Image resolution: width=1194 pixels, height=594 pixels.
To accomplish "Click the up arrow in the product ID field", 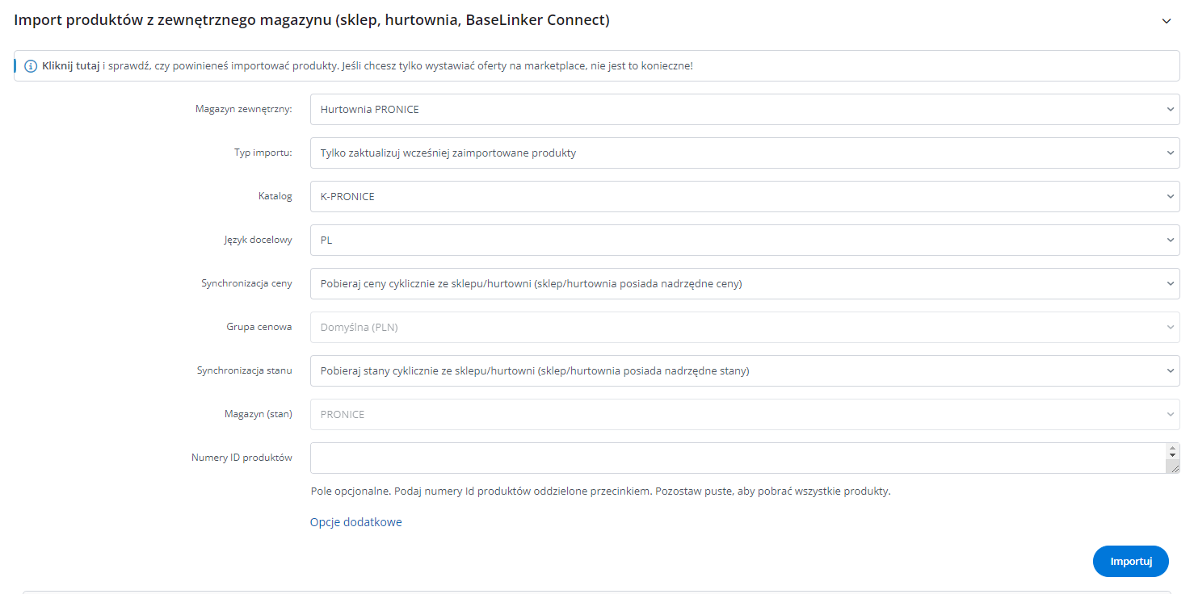I will (1173, 448).
